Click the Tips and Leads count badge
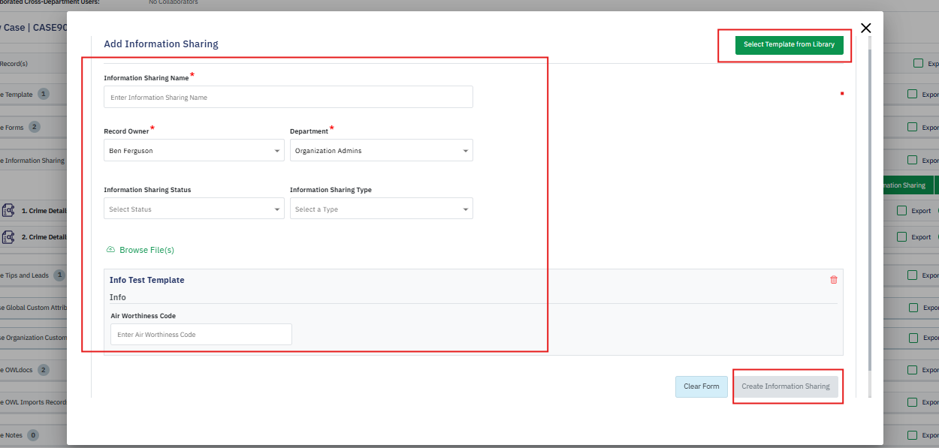The width and height of the screenshot is (939, 448). coord(59,275)
